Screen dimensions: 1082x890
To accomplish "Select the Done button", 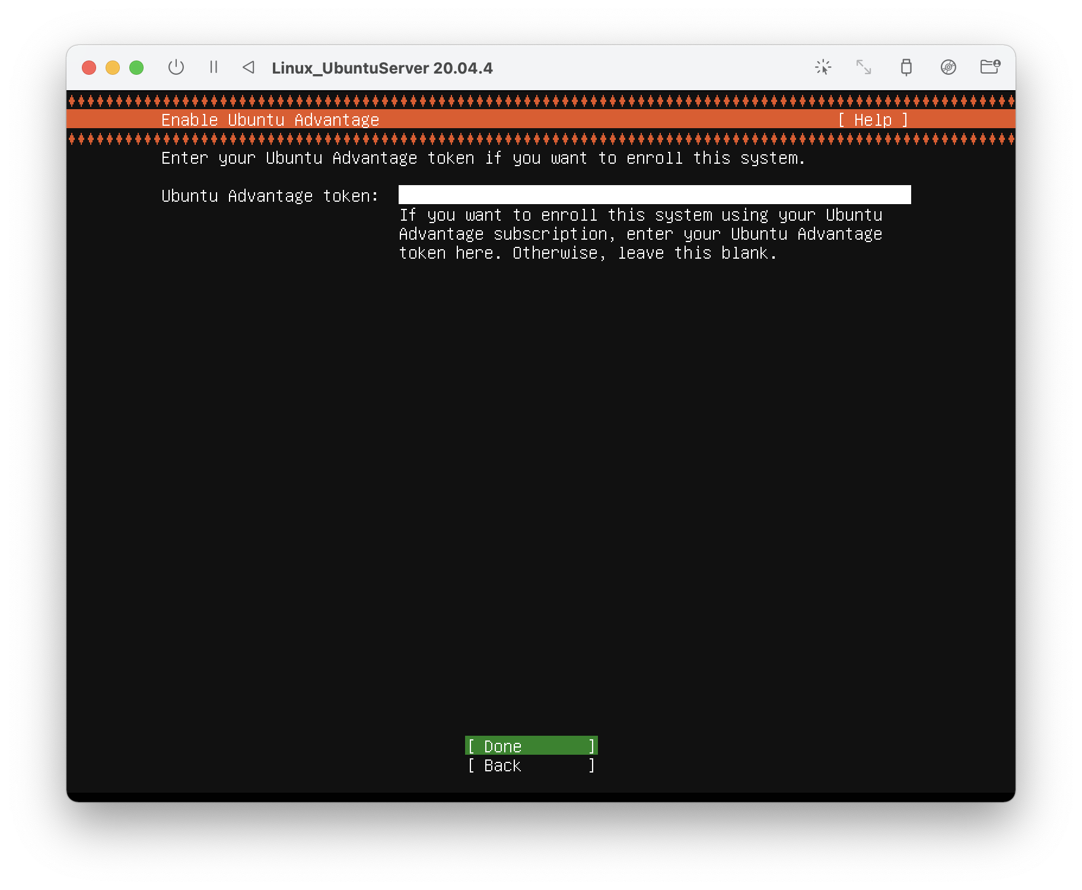I will click(x=531, y=746).
